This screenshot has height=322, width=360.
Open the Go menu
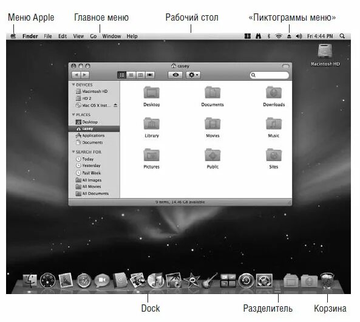[93, 36]
